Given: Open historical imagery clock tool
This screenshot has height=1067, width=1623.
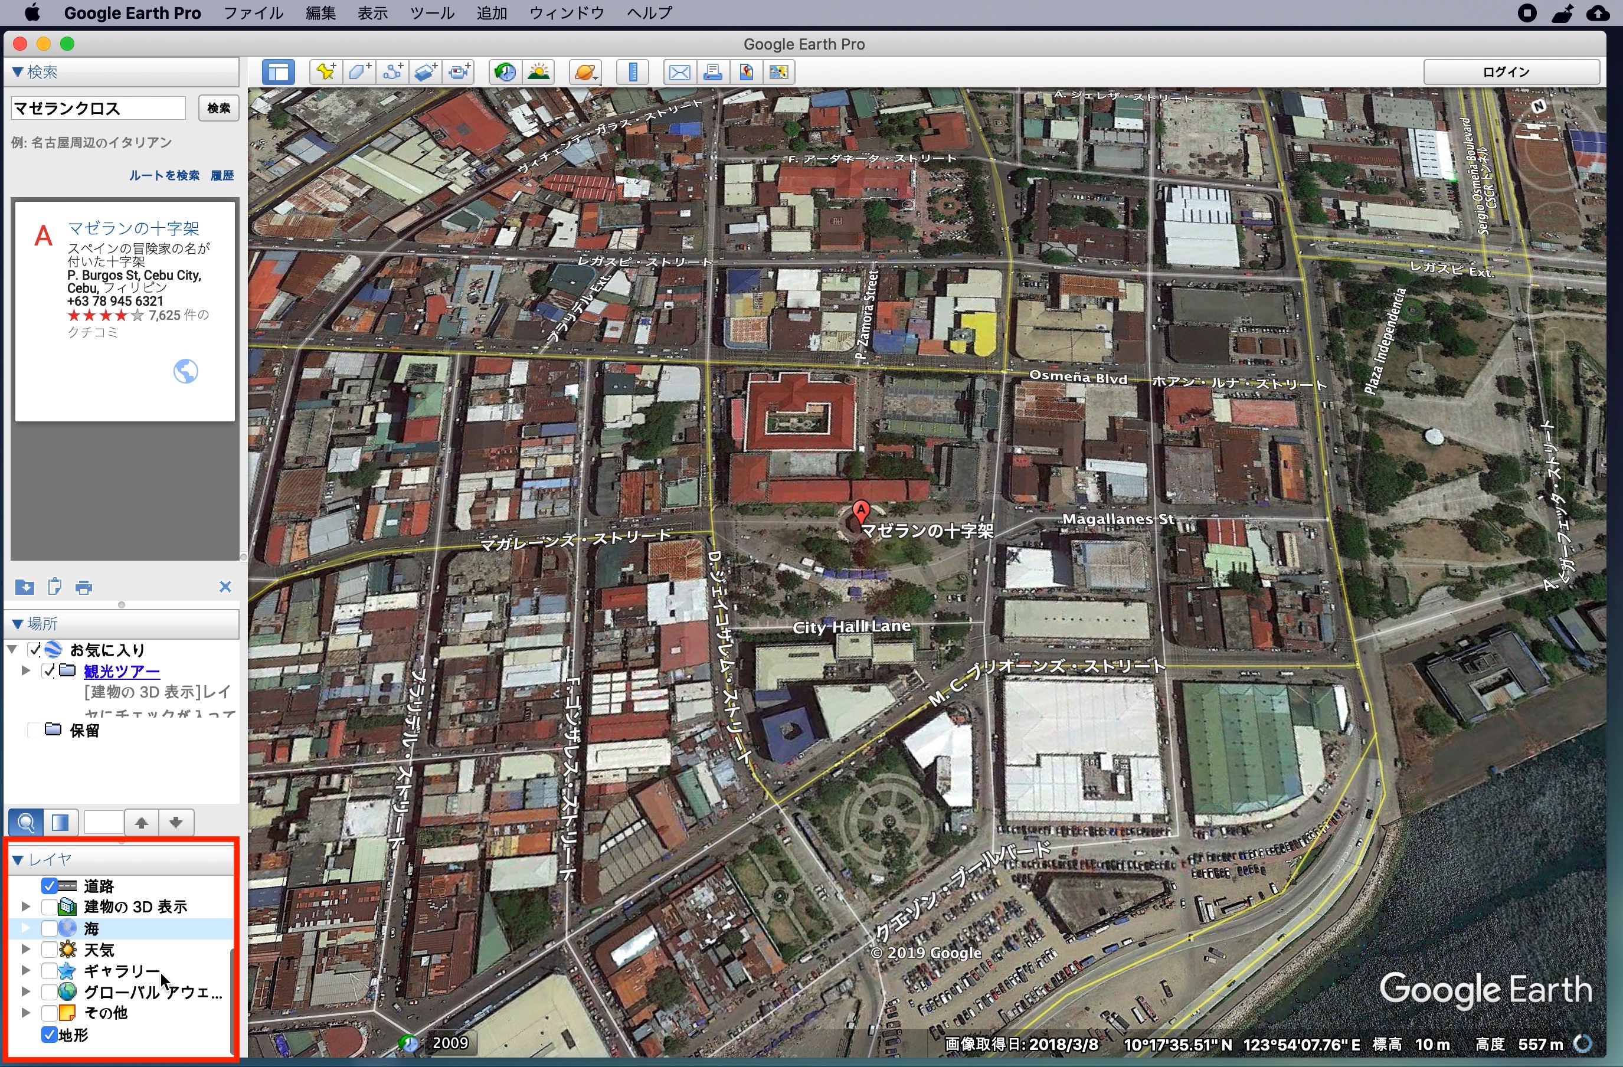Looking at the screenshot, I should tap(505, 71).
